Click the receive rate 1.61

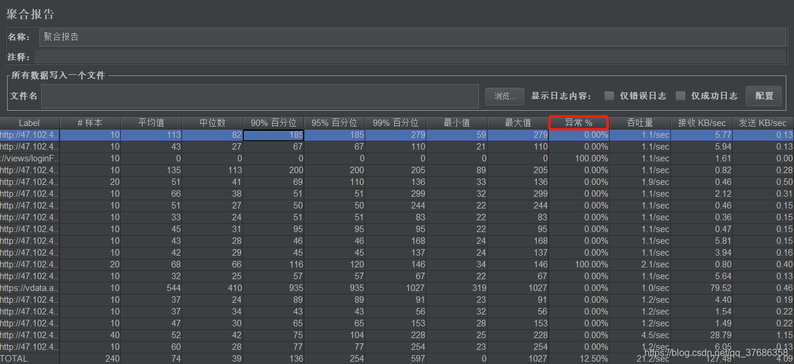click(x=723, y=158)
